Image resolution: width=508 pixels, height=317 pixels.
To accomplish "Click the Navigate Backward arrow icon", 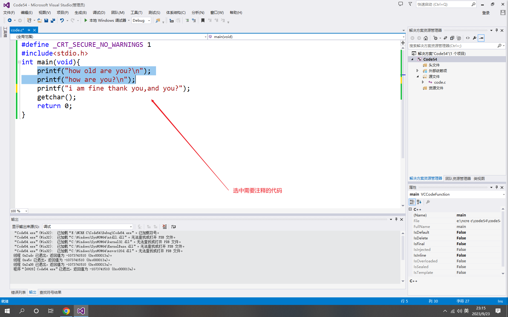I will click(x=10, y=20).
